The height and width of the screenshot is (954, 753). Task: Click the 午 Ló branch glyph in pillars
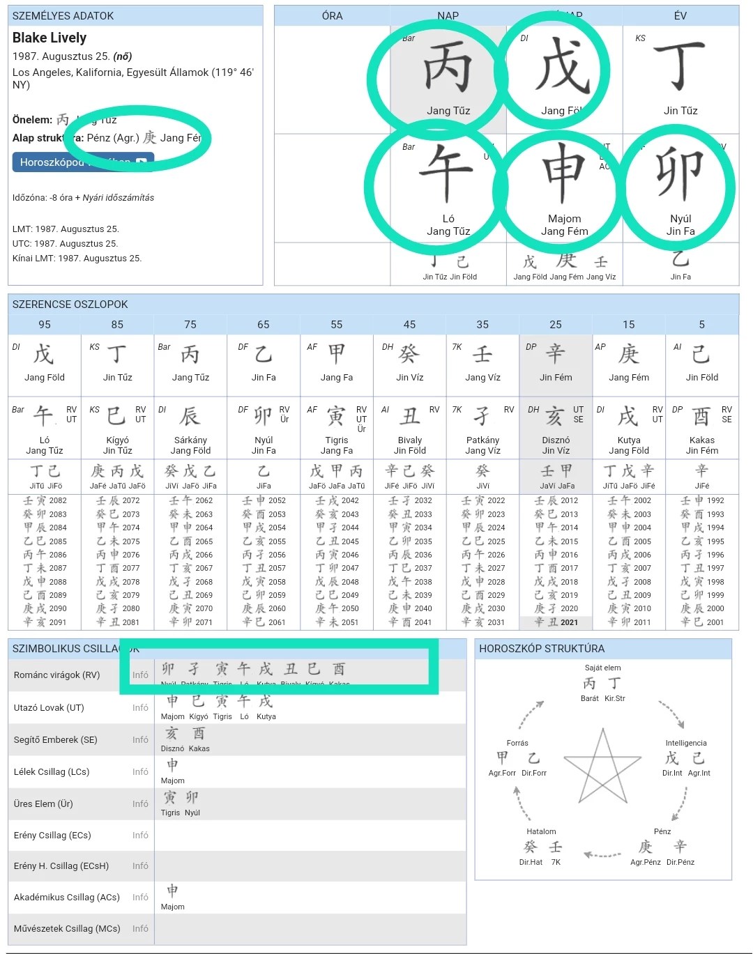coord(448,174)
